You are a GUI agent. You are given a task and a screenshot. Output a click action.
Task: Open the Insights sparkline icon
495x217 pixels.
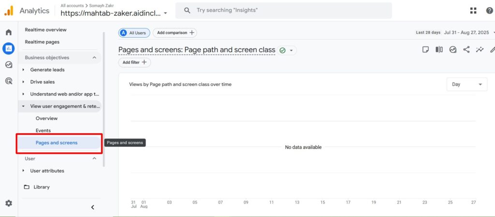click(480, 49)
